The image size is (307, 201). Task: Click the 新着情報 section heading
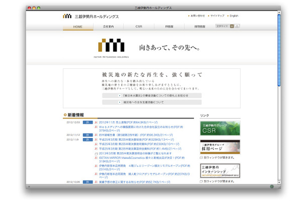pos(75,115)
